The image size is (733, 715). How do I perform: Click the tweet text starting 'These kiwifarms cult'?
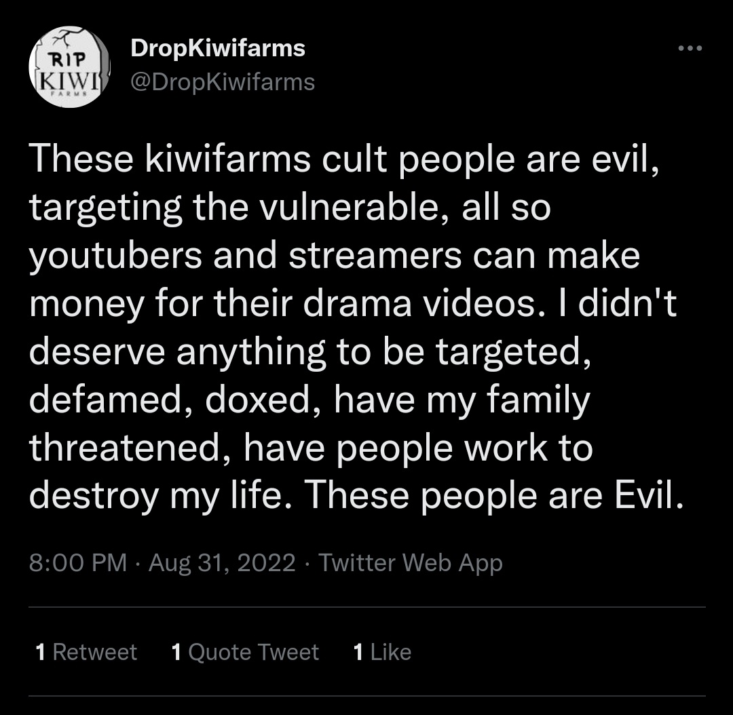pyautogui.click(x=356, y=327)
